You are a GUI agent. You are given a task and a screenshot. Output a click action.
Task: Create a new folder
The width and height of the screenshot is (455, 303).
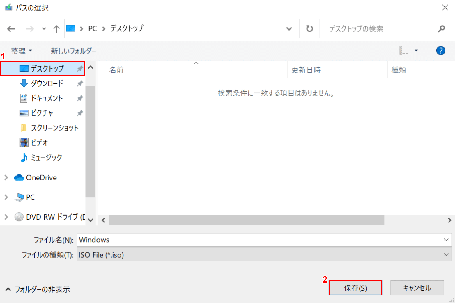73,51
